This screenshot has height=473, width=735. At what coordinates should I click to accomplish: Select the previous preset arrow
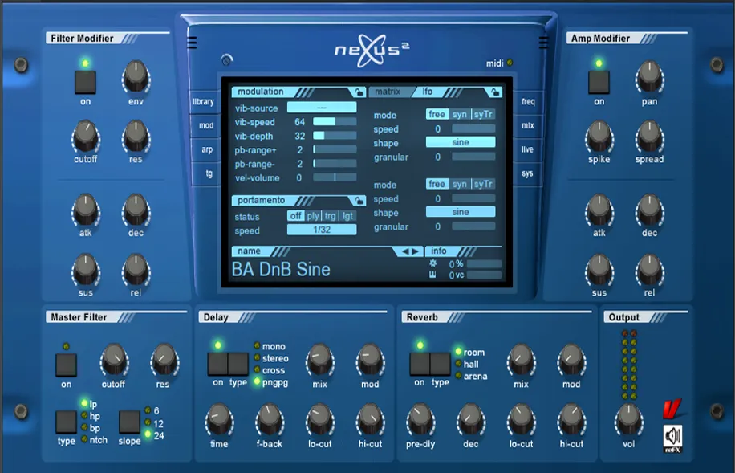405,251
